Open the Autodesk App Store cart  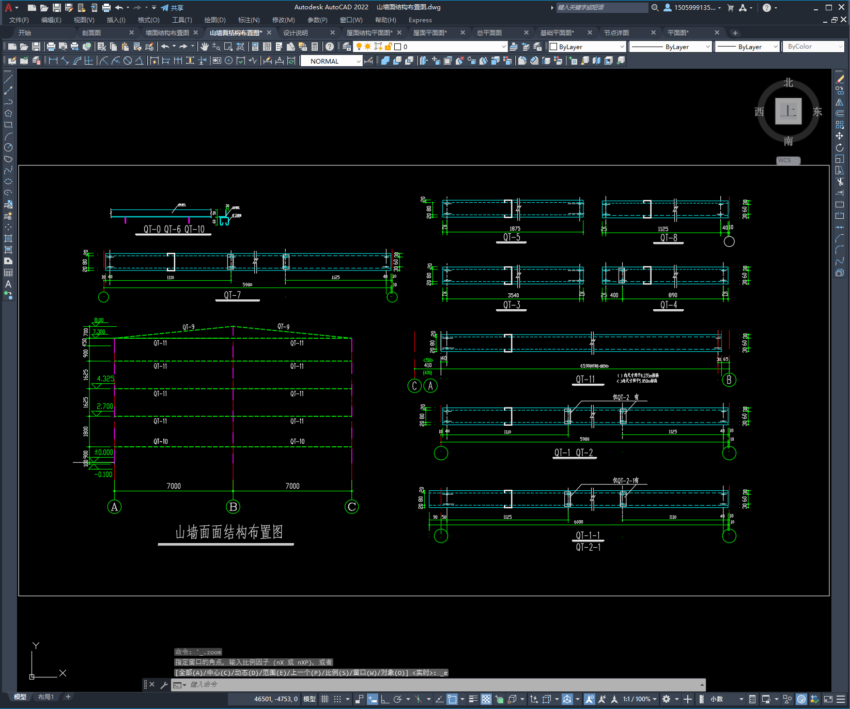point(731,8)
